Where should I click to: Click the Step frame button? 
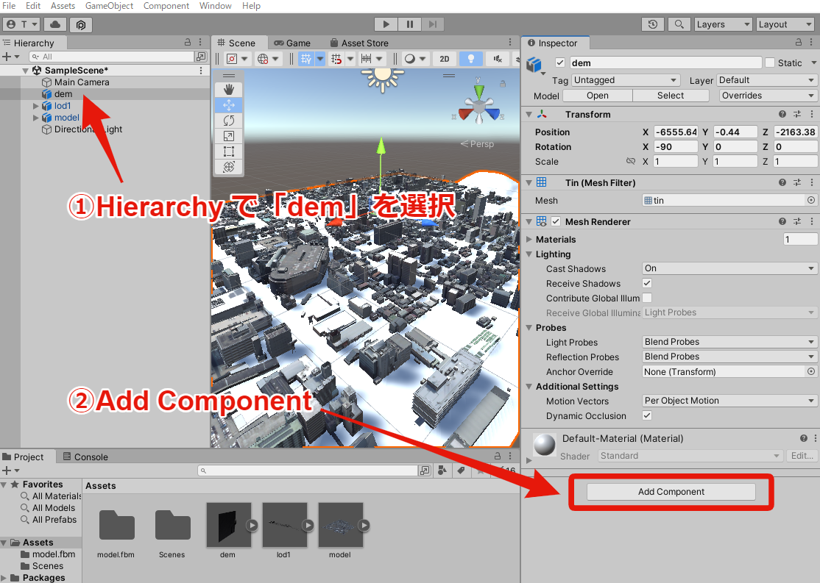point(433,24)
